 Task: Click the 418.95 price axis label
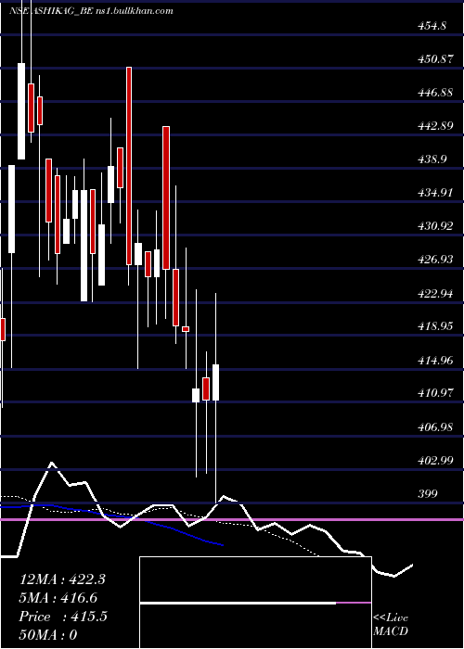pos(434,327)
